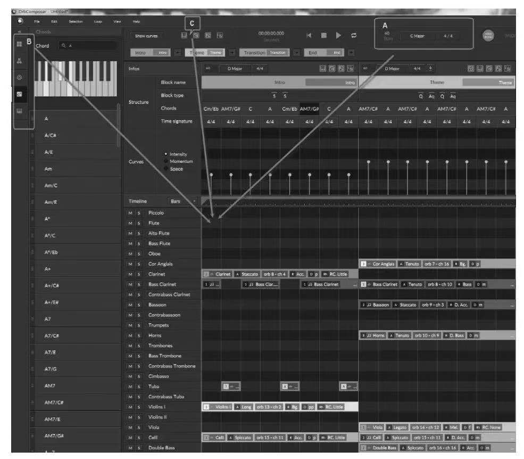Mute the Violins I track

(x=130, y=407)
